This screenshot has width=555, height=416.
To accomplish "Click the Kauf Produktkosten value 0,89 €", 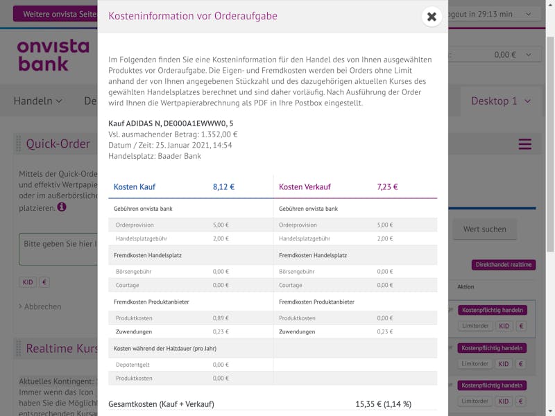I will (x=221, y=318).
